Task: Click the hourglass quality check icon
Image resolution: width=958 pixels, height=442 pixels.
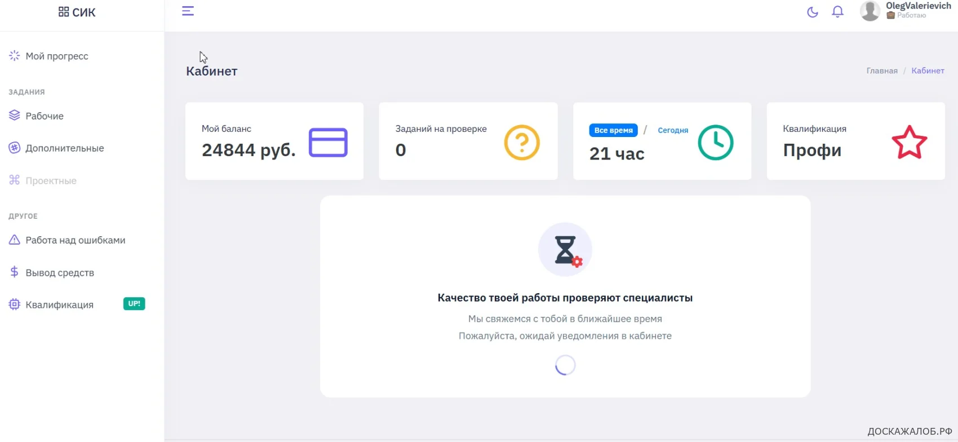Action: pos(565,250)
